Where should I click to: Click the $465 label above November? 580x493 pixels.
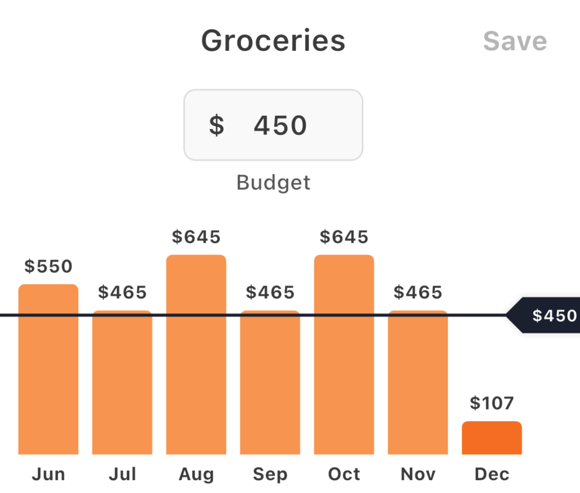[417, 293]
